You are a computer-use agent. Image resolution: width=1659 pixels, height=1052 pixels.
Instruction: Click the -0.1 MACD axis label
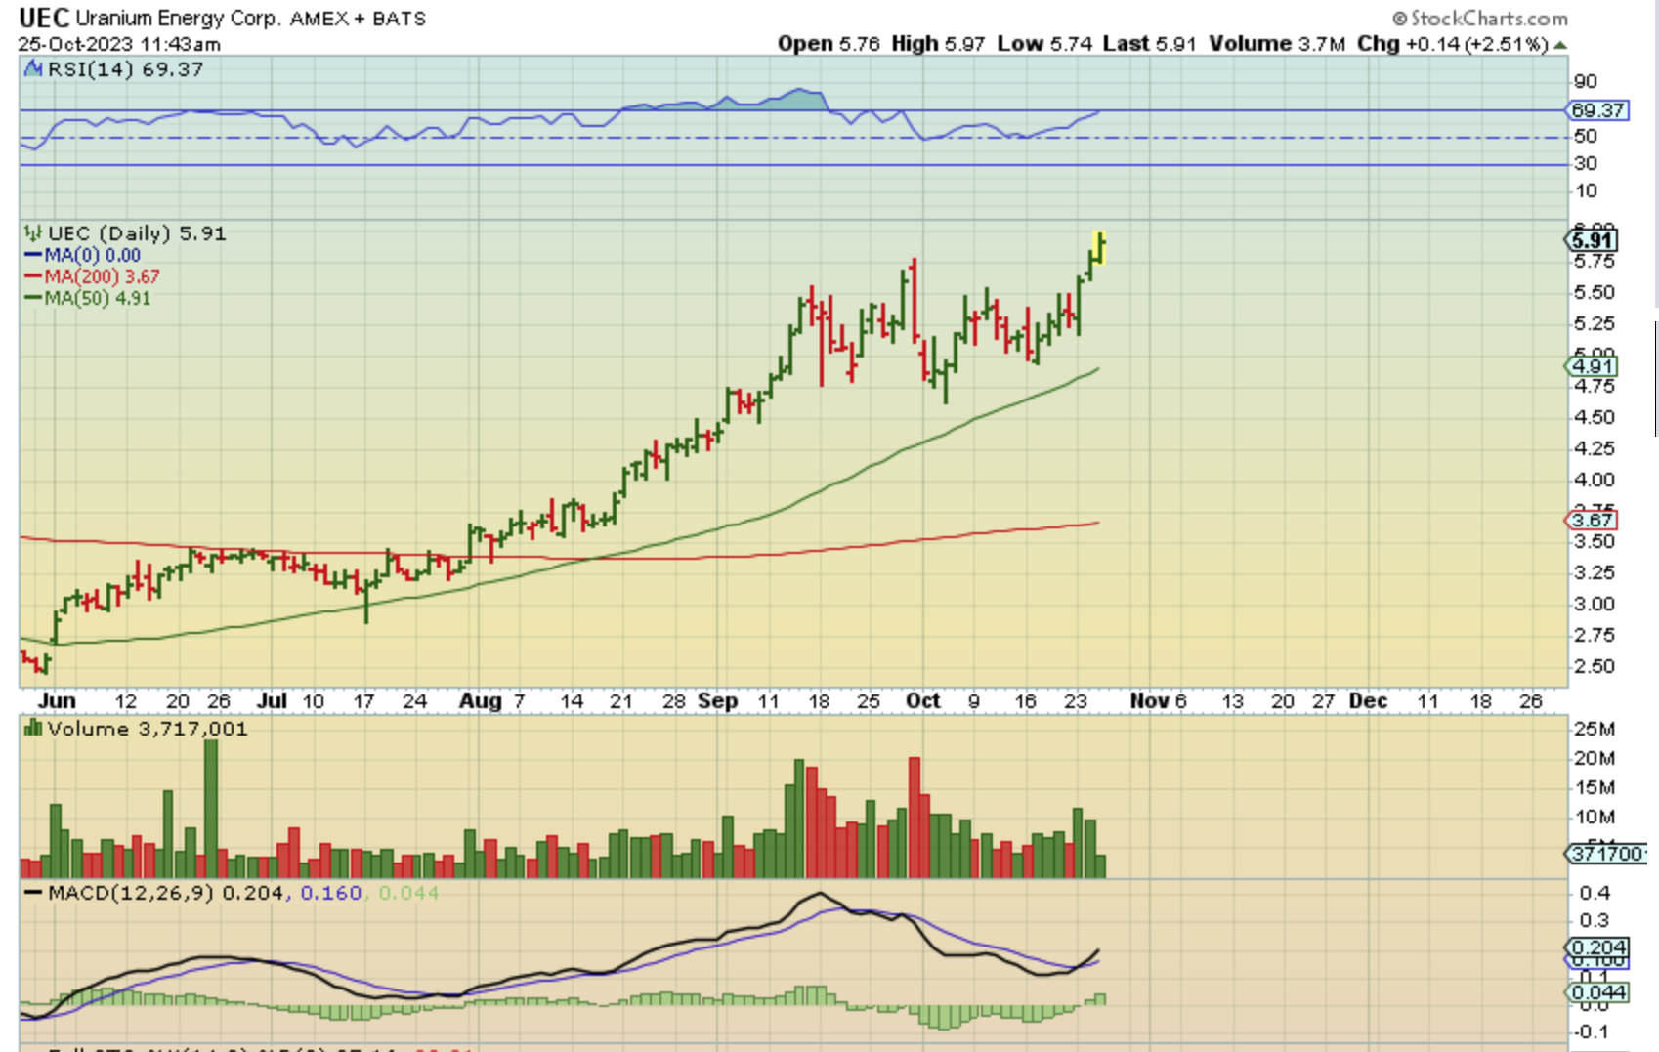(1593, 1031)
